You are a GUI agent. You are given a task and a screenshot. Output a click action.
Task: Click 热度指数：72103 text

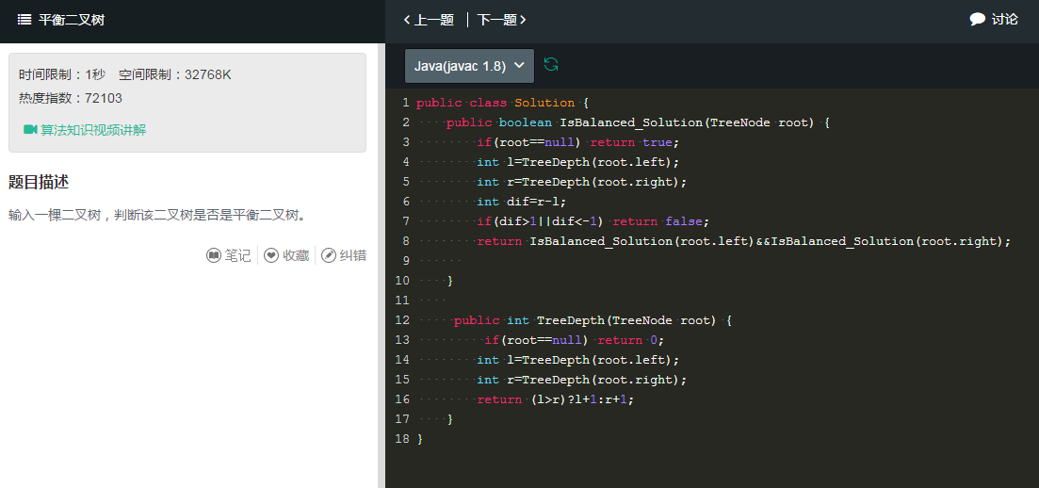(x=71, y=98)
